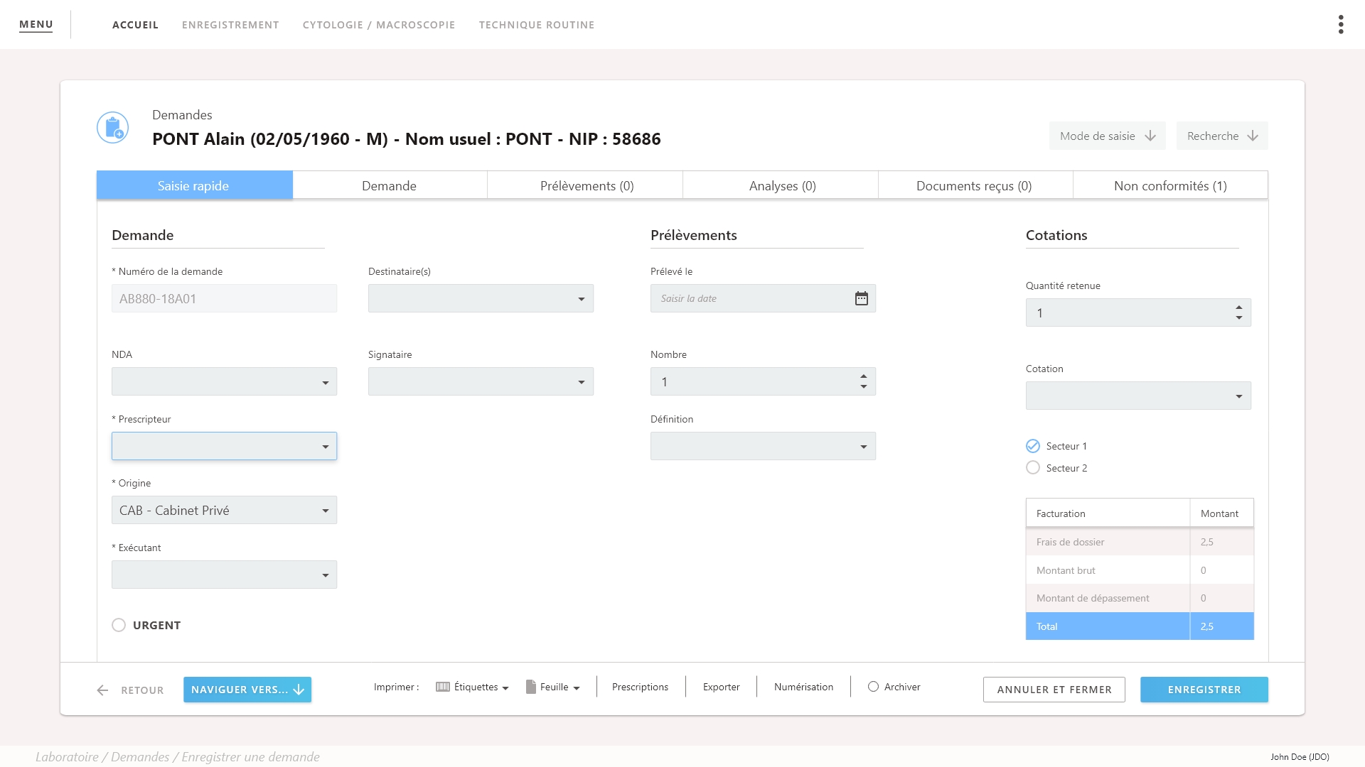Open the Documents reçus (0) tab
1365x767 pixels.
point(974,185)
